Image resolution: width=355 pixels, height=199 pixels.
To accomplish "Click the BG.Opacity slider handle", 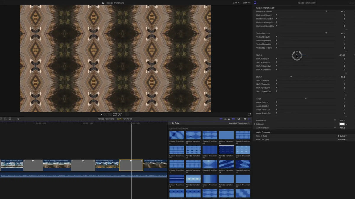I will pos(335,120).
